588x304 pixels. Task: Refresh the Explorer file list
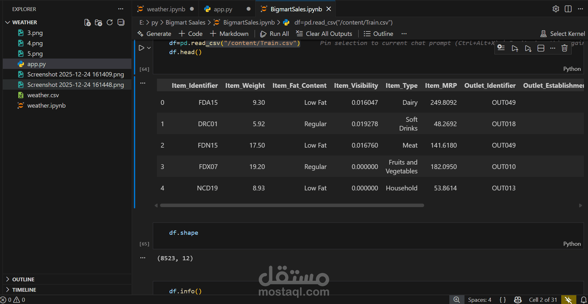[x=110, y=22]
